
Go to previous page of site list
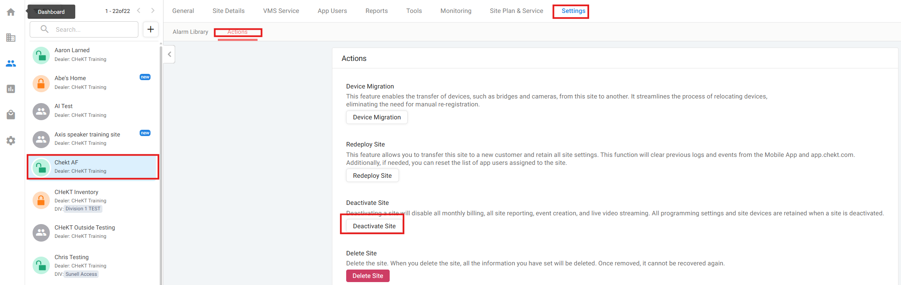[139, 11]
